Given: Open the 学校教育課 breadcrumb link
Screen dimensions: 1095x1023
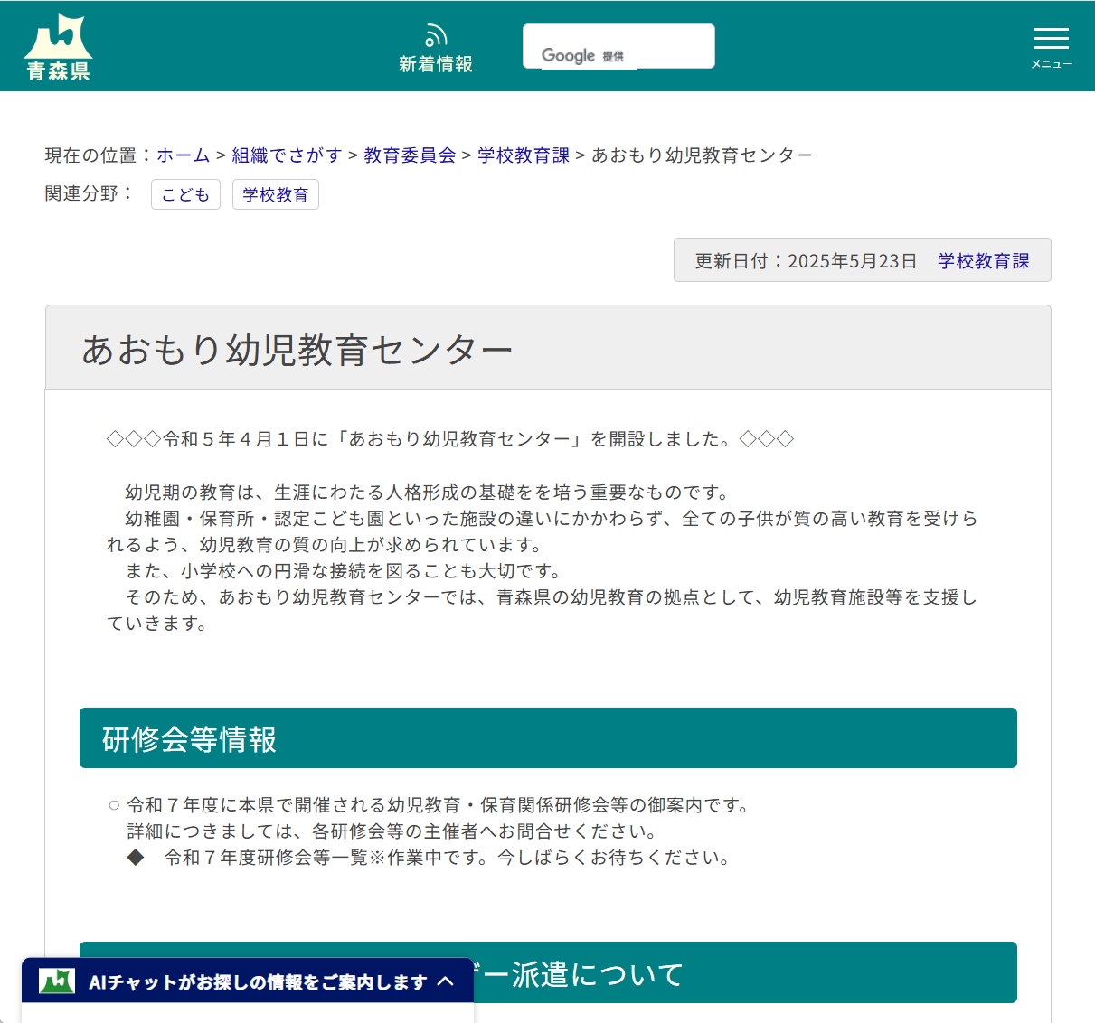Looking at the screenshot, I should click(523, 155).
